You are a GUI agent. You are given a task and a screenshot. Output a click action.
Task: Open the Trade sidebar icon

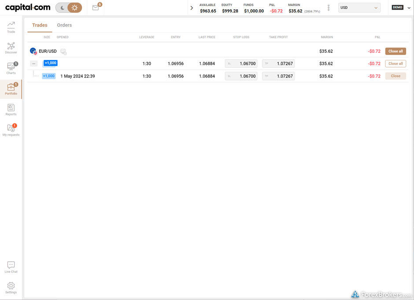11,26
